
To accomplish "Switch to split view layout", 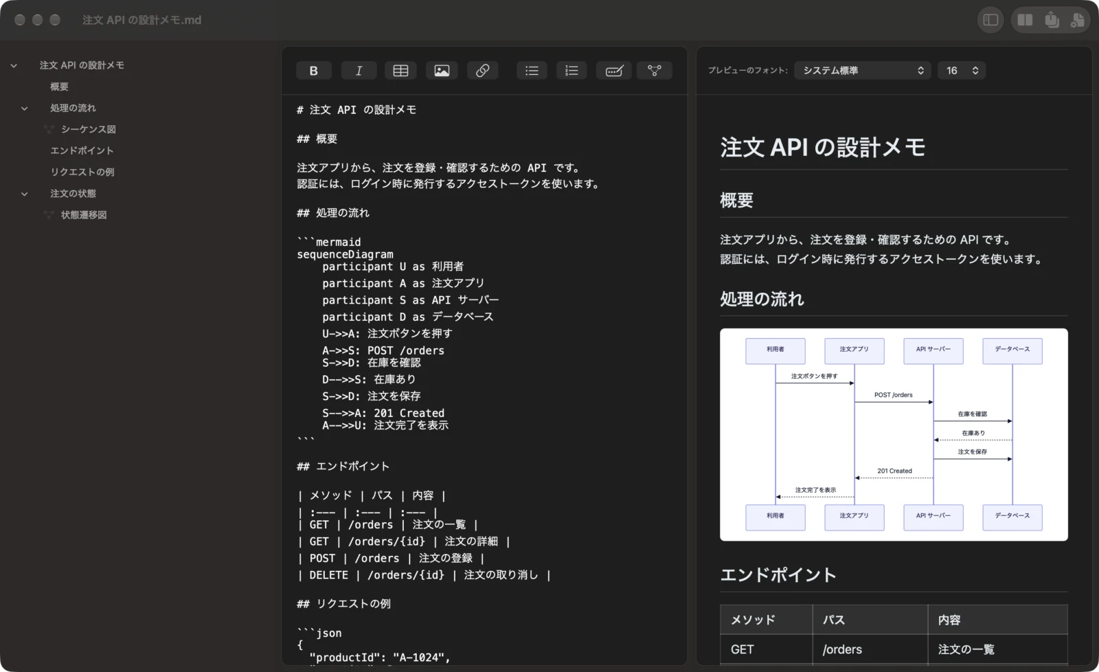I will (x=1025, y=20).
